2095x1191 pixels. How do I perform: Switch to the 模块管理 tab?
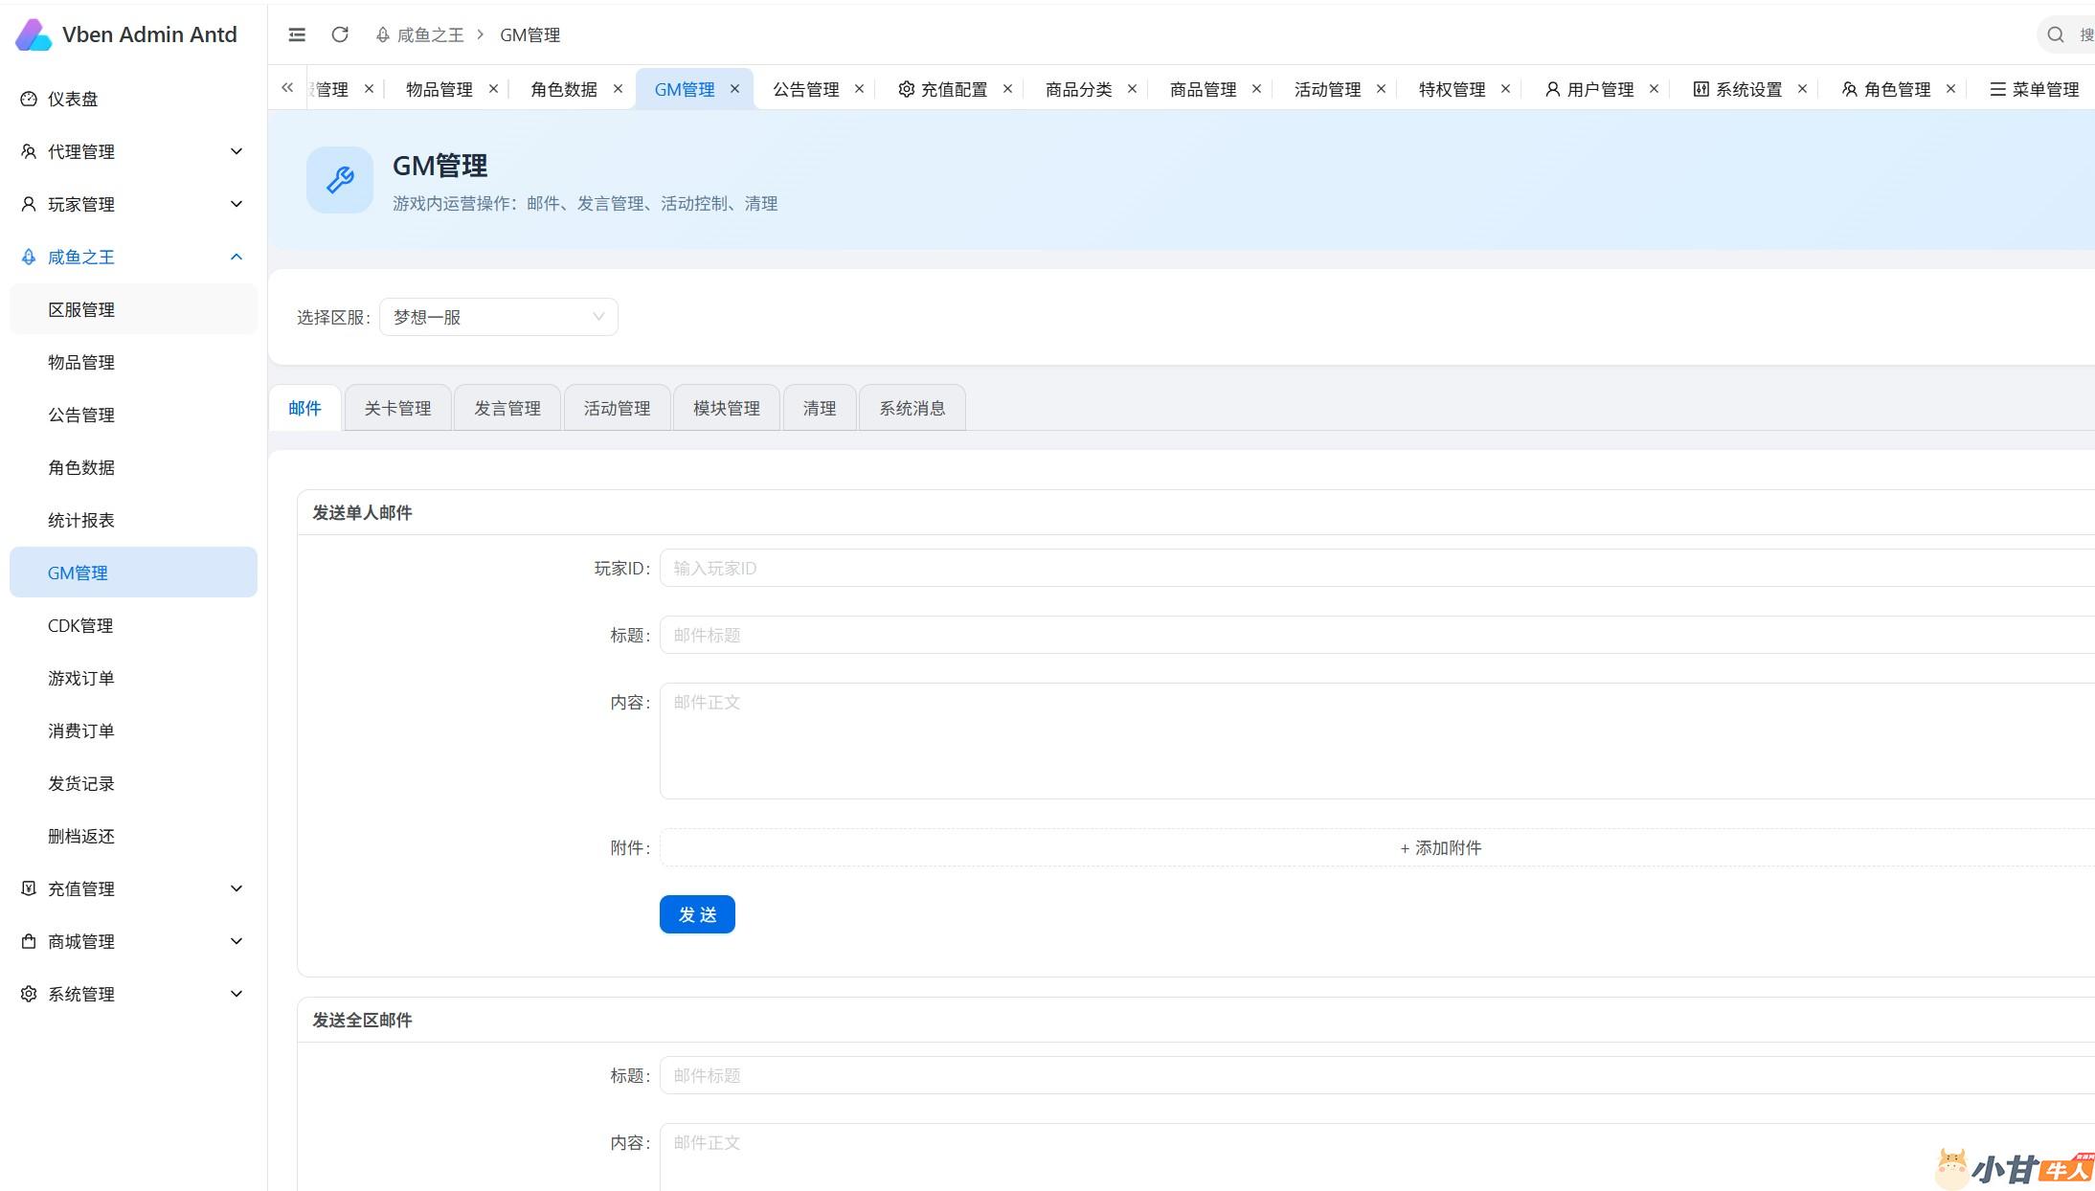click(x=727, y=408)
